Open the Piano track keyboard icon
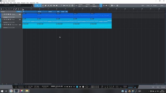 tap(20, 20)
